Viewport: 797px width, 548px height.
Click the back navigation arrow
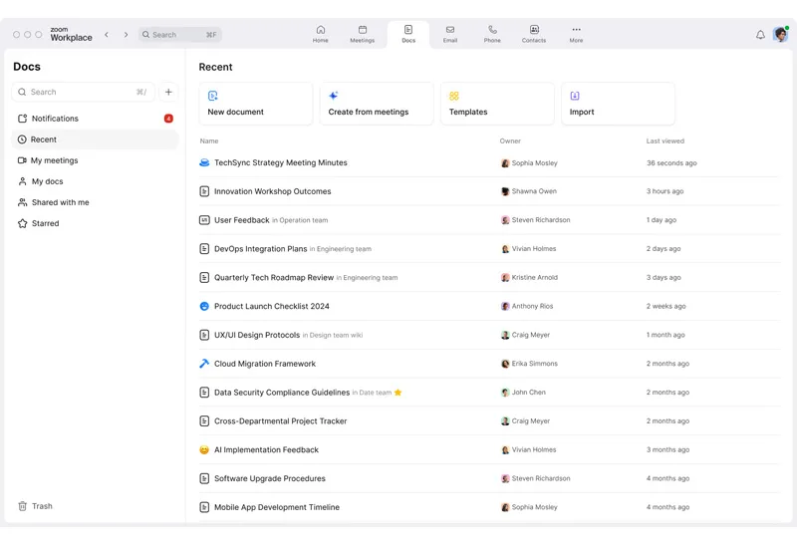(x=107, y=35)
